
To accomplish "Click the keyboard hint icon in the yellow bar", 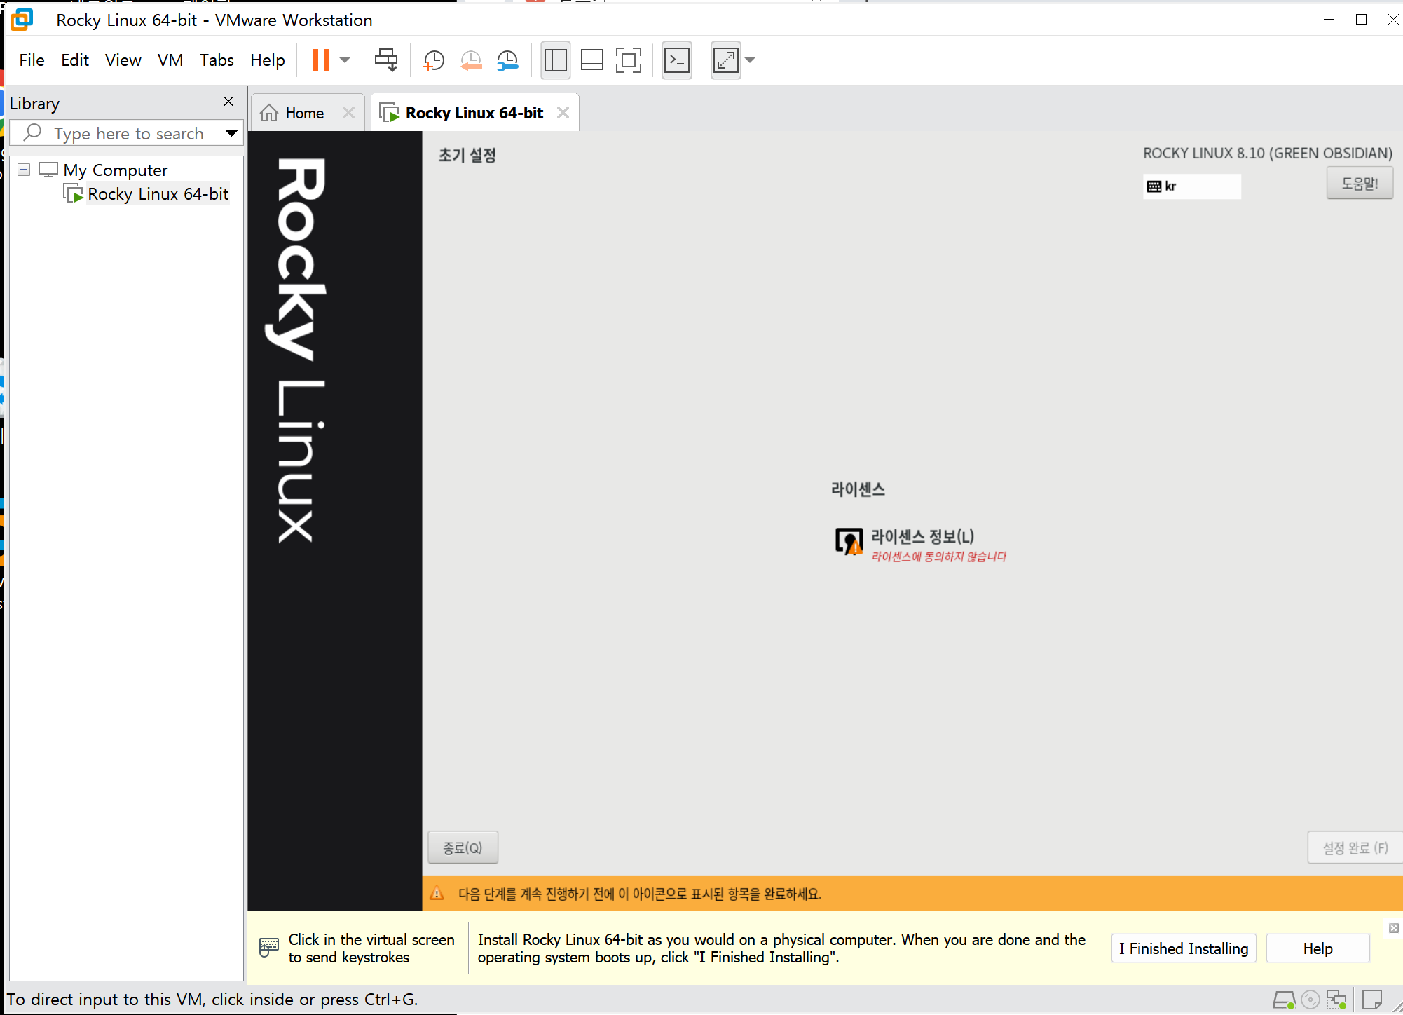I will (x=269, y=947).
